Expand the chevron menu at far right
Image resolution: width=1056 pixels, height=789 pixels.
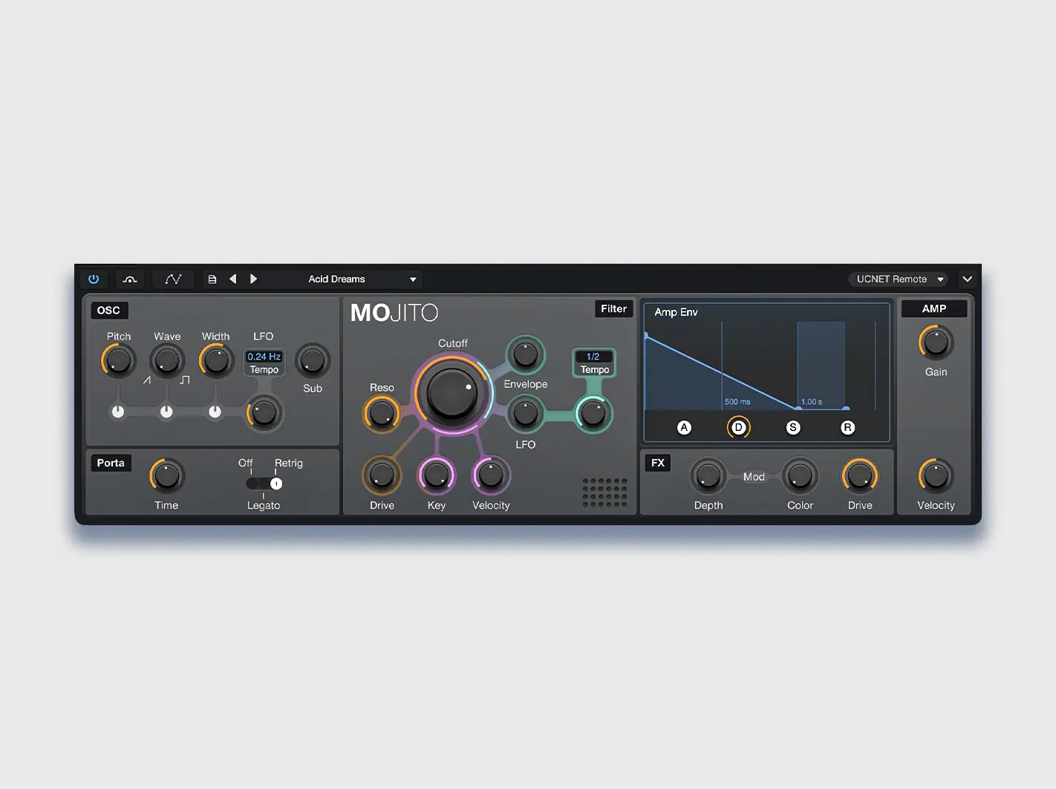(967, 279)
